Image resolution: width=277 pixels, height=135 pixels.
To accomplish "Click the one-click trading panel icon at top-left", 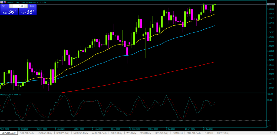I will tap(2, 2).
